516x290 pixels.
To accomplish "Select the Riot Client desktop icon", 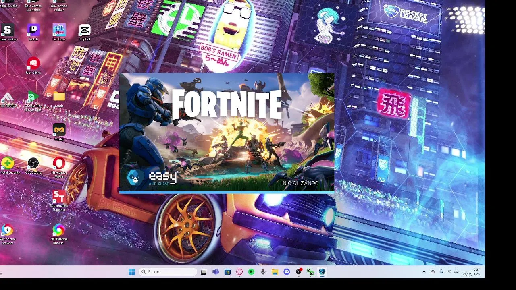I will pos(33,65).
